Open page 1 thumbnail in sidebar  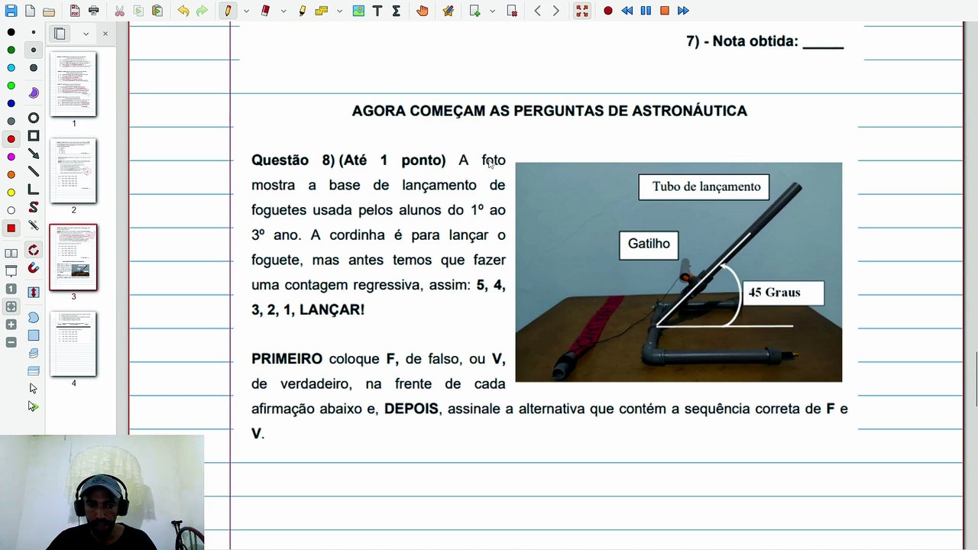tap(73, 84)
